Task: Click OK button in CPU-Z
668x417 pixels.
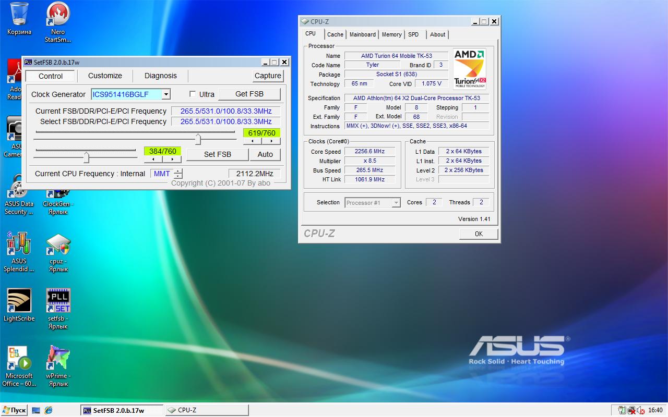Action: tap(479, 234)
